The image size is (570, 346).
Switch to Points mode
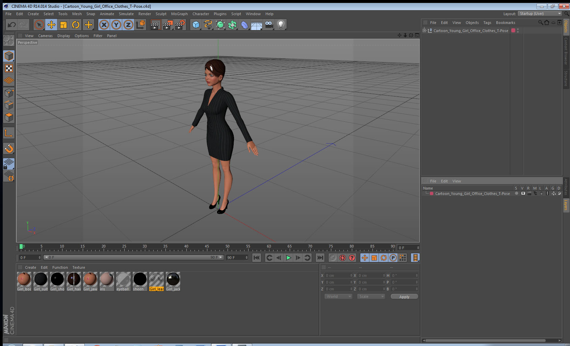tap(9, 93)
